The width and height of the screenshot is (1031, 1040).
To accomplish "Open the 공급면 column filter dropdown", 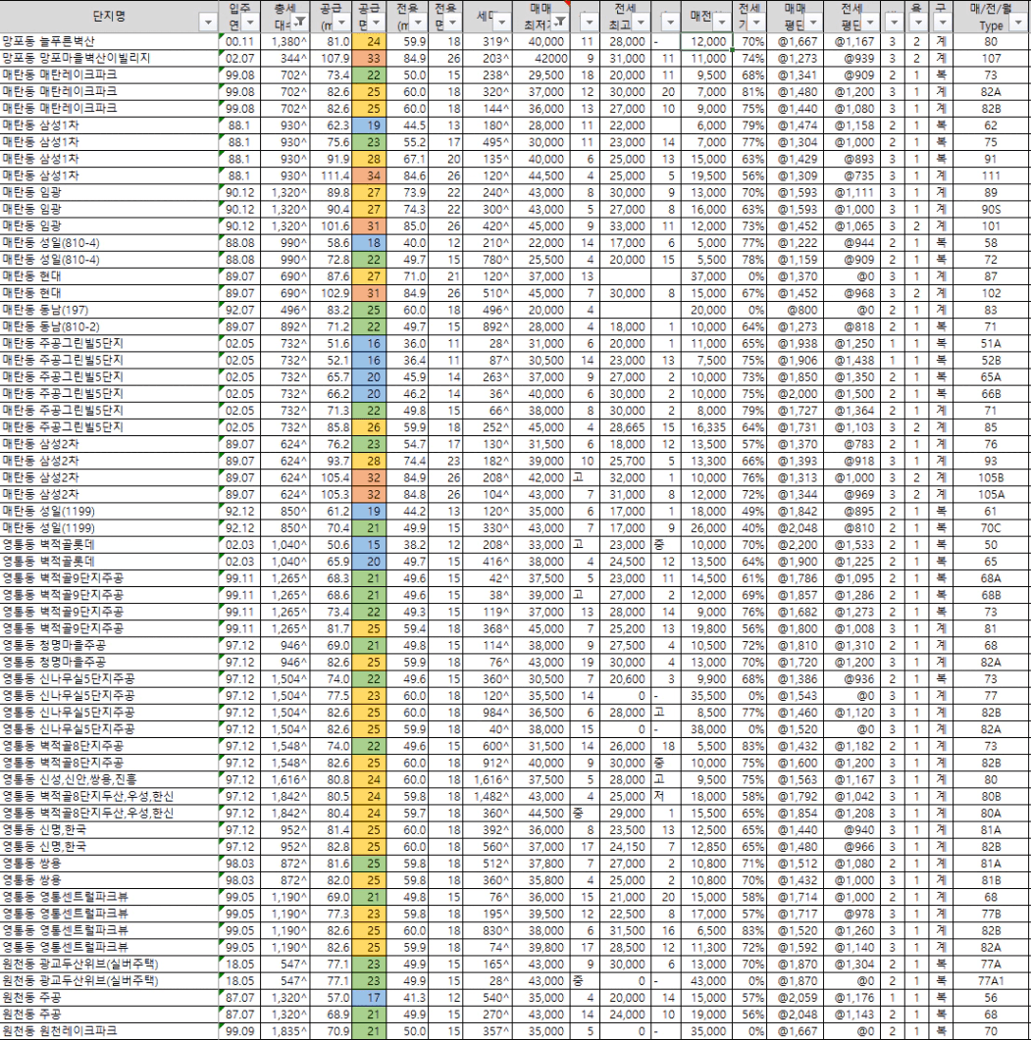I will (377, 23).
